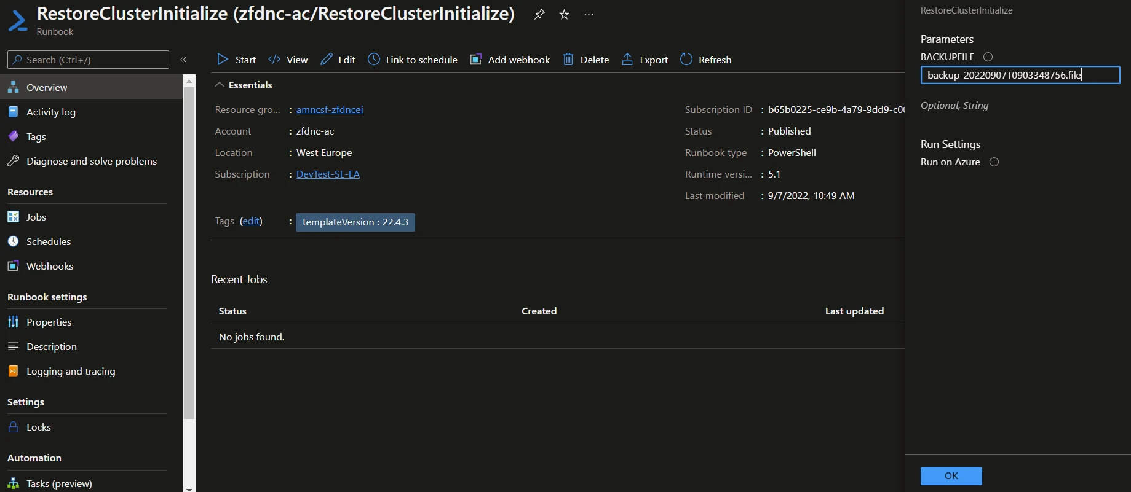This screenshot has width=1131, height=492.
Task: Select the Subscription ID value text
Action: pos(836,109)
